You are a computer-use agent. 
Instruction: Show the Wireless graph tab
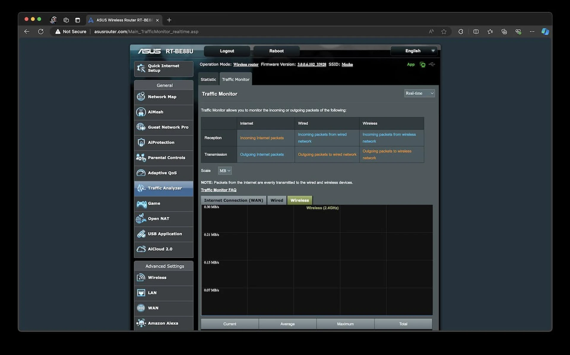coord(300,200)
